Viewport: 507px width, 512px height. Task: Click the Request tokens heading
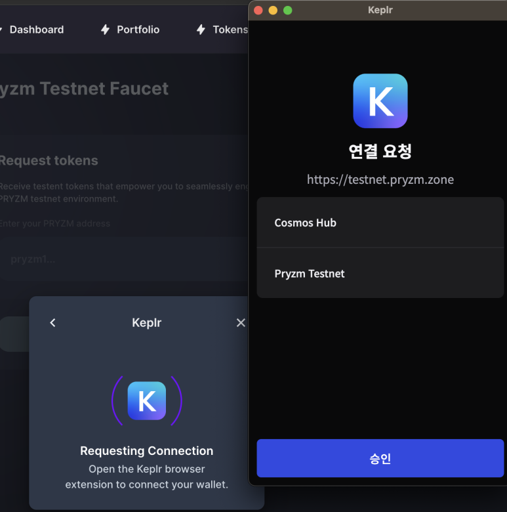pyautogui.click(x=49, y=161)
